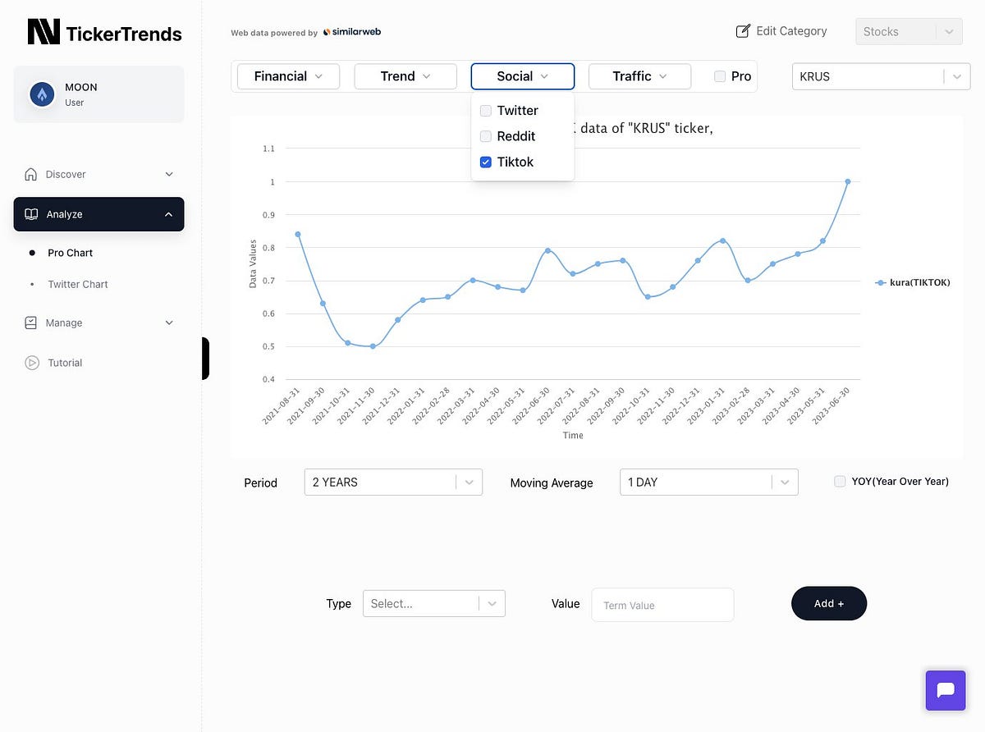
Task: Open the similarweb website link
Action: (x=352, y=31)
